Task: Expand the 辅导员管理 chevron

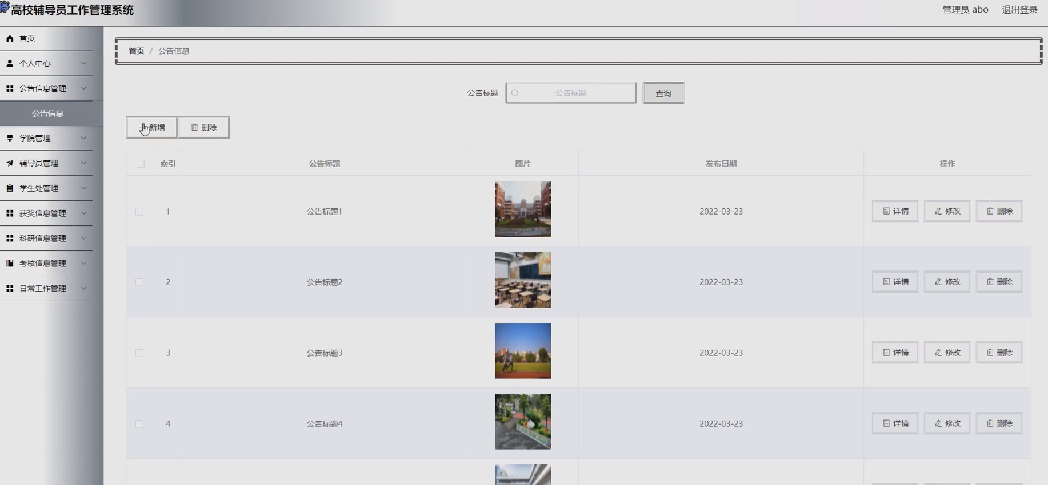Action: 83,163
